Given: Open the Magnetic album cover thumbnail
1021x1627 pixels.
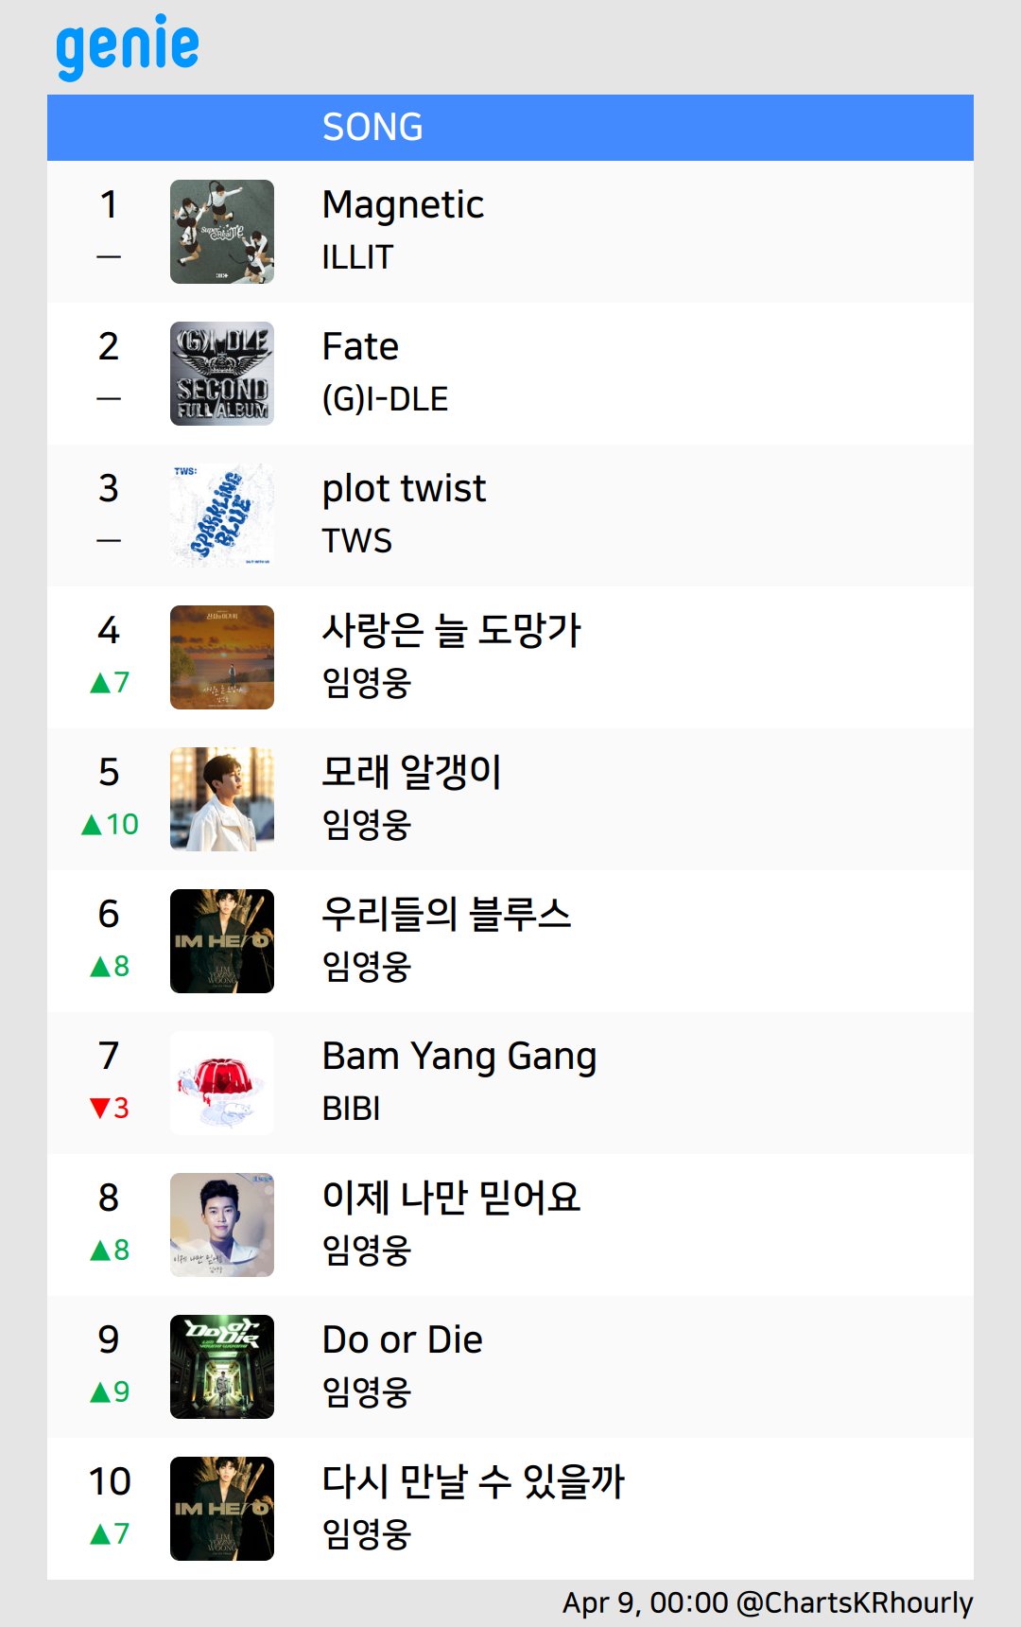Looking at the screenshot, I should pos(222,232).
